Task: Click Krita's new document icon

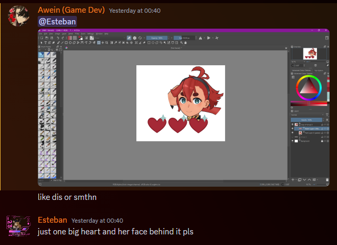Action: (x=42, y=38)
